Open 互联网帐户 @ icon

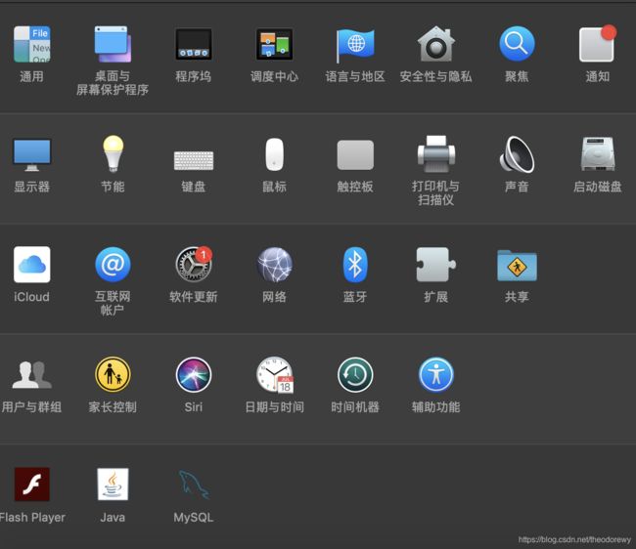pos(113,265)
